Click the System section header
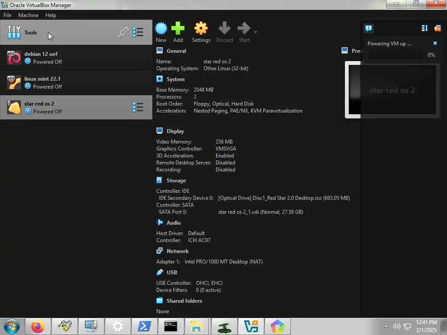The width and height of the screenshot is (447, 335). tap(175, 79)
